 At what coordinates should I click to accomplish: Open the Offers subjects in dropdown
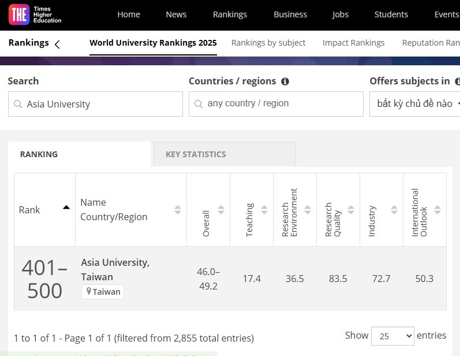416,104
